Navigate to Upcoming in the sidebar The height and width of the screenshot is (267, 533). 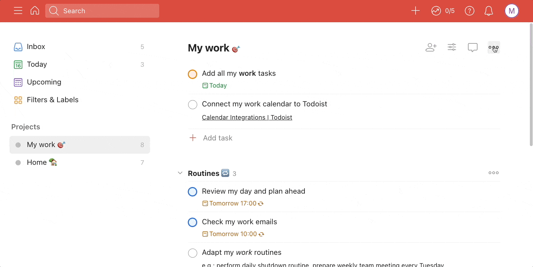[44, 82]
